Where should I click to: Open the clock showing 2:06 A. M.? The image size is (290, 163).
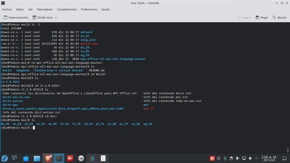coord(269,158)
